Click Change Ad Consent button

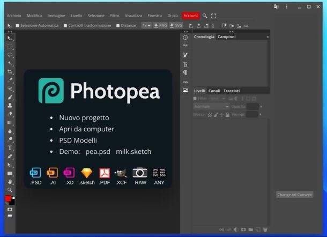[x=294, y=195]
